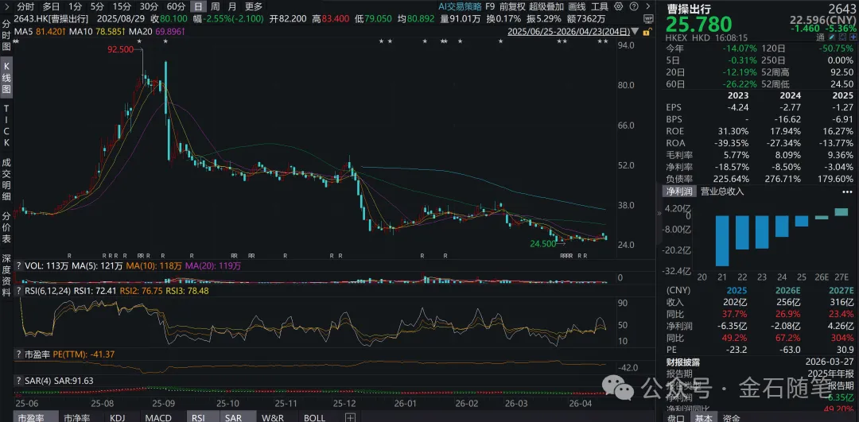Select 月 monthly period tab
This screenshot has width=859, height=422.
[x=232, y=6]
